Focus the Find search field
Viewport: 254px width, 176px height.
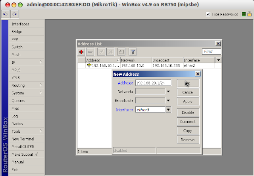[212, 52]
